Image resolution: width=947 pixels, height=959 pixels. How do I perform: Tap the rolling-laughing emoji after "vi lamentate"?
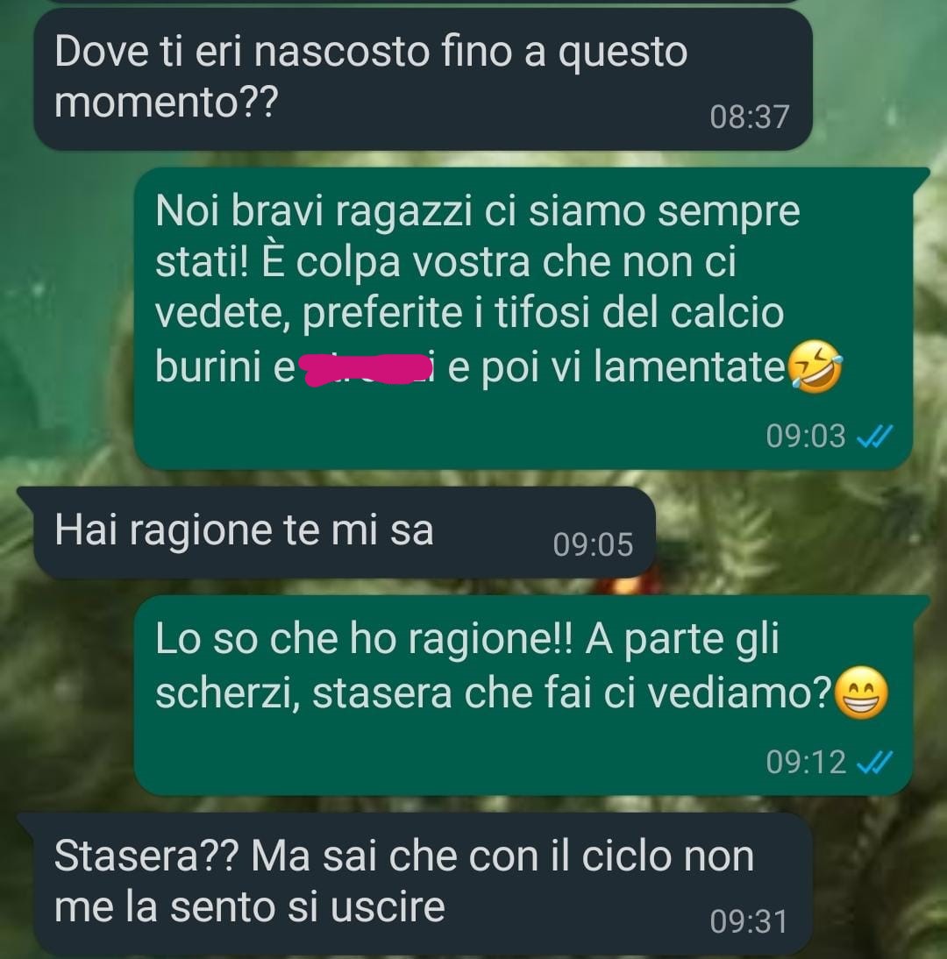pyautogui.click(x=815, y=367)
